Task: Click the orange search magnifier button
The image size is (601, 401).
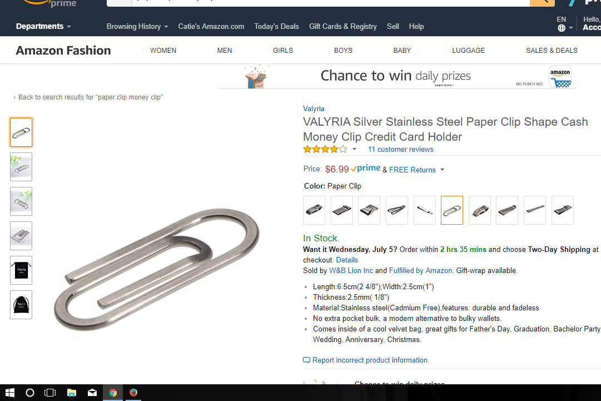Action: click(542, 2)
